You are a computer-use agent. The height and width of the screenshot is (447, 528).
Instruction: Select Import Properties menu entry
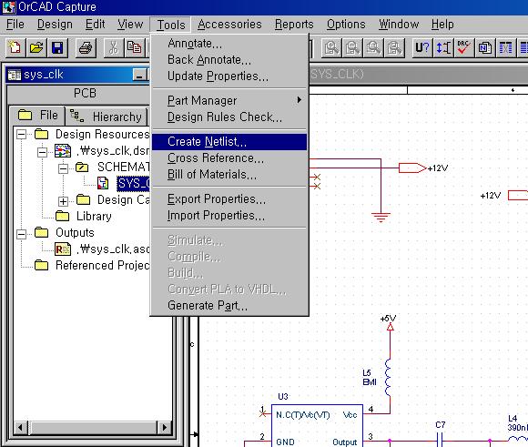pos(229,216)
